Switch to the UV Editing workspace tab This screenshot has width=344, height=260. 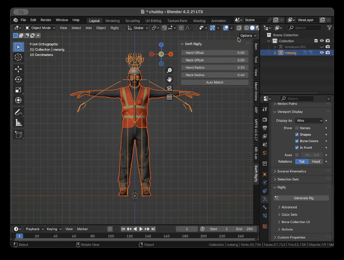point(153,21)
